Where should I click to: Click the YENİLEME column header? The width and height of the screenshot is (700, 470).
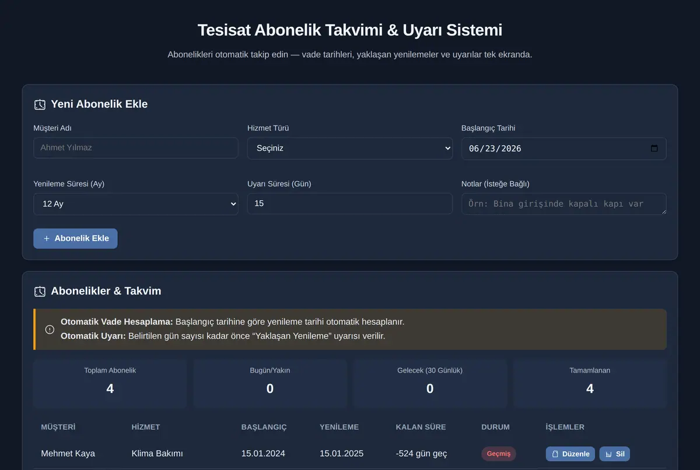point(339,427)
